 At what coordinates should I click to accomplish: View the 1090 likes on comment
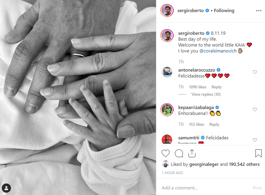tap(198, 87)
